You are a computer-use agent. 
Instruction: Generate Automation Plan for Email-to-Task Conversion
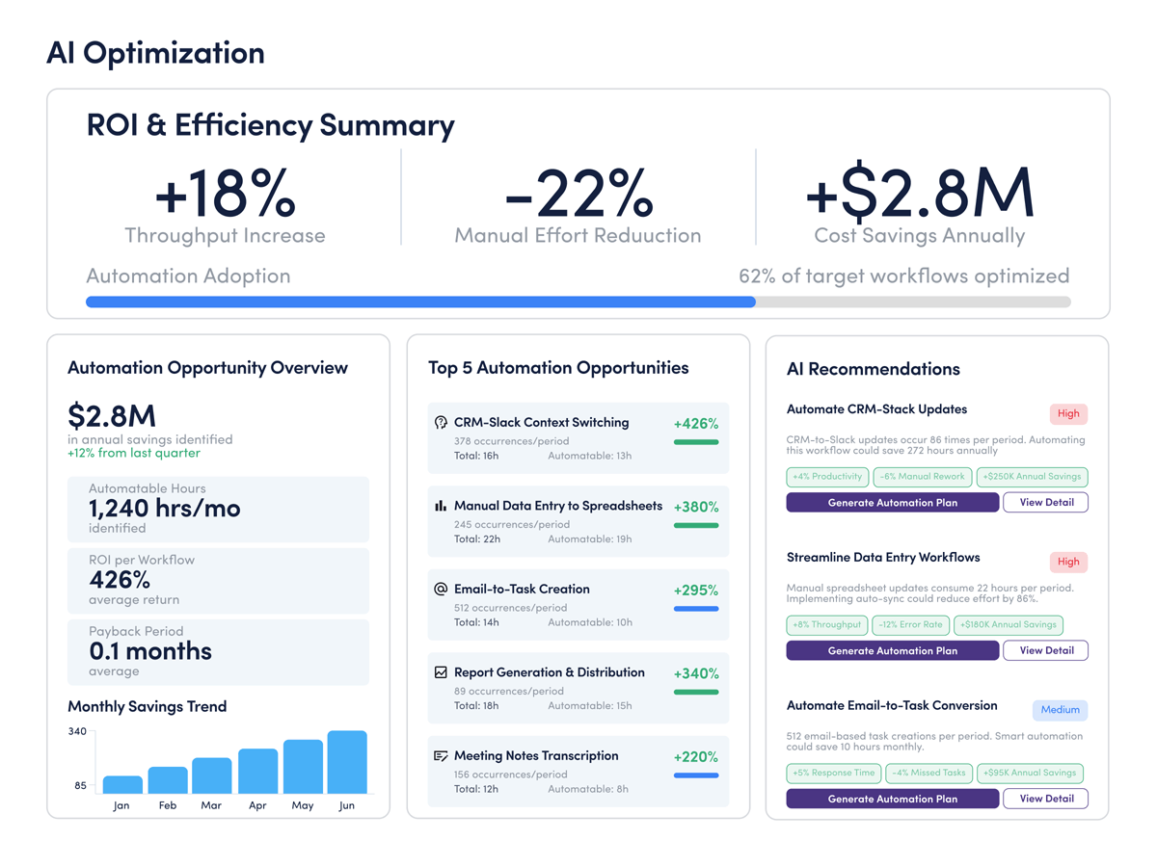pos(892,799)
